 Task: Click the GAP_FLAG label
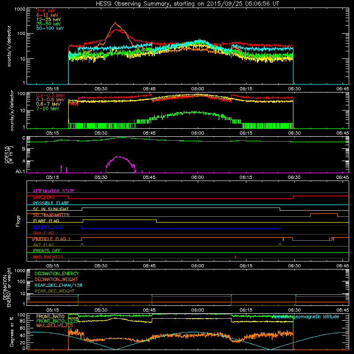pyautogui.click(x=43, y=197)
